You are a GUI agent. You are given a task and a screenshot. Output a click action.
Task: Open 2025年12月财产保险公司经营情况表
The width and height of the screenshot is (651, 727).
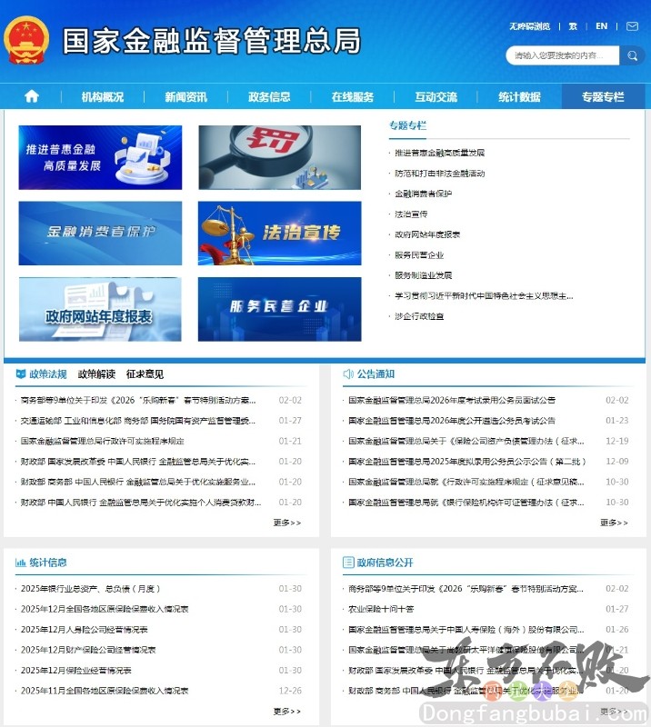point(88,650)
